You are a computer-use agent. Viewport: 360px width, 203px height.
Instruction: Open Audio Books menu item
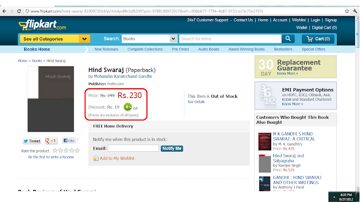209,49
